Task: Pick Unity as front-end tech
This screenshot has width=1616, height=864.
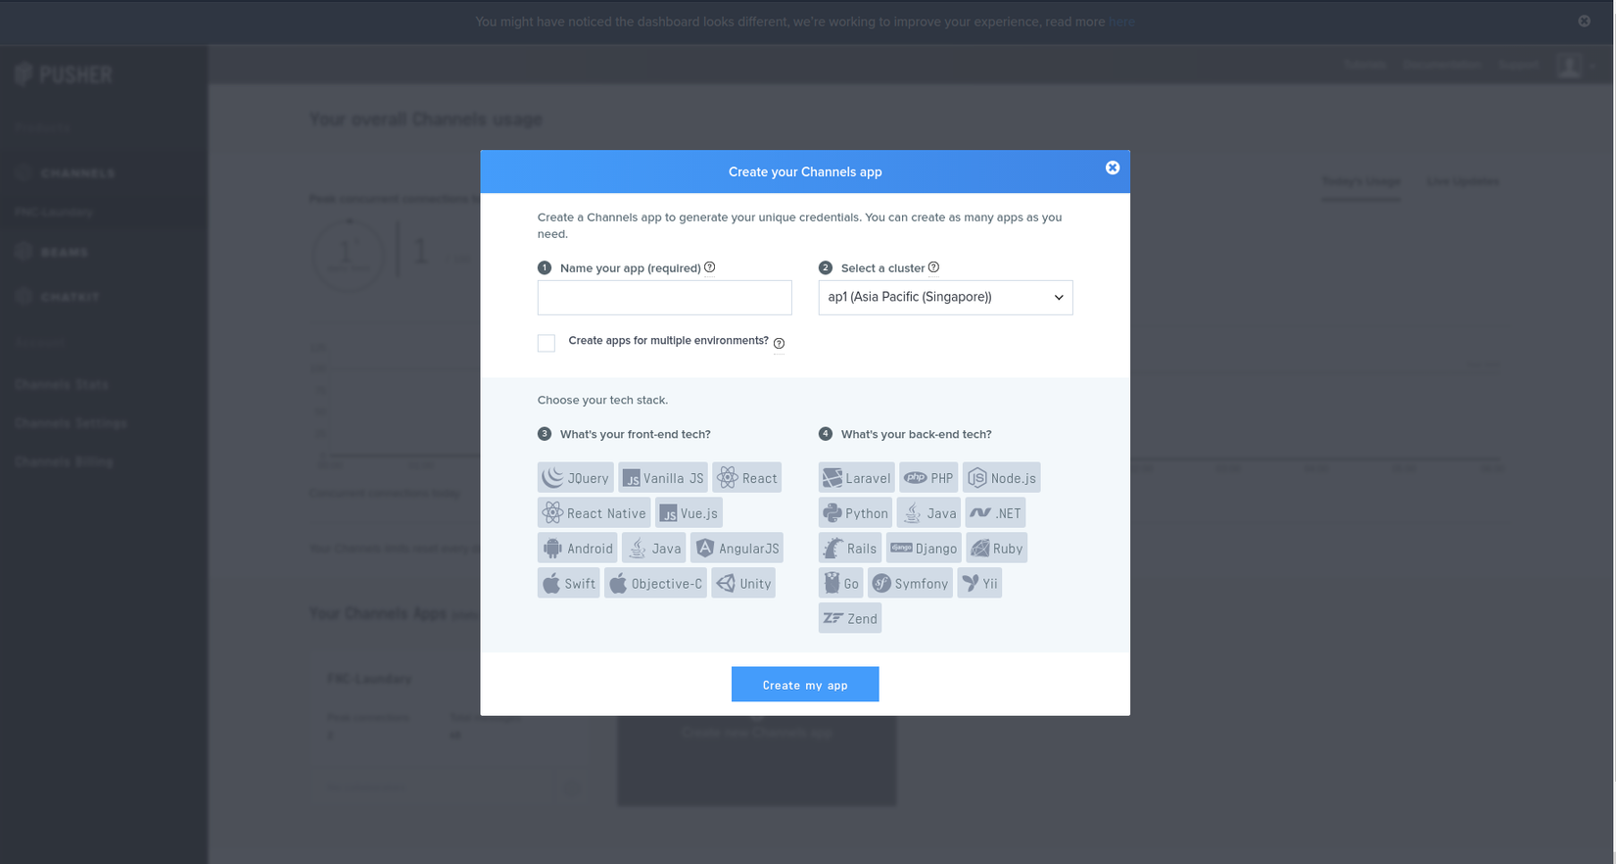Action: pyautogui.click(x=743, y=583)
